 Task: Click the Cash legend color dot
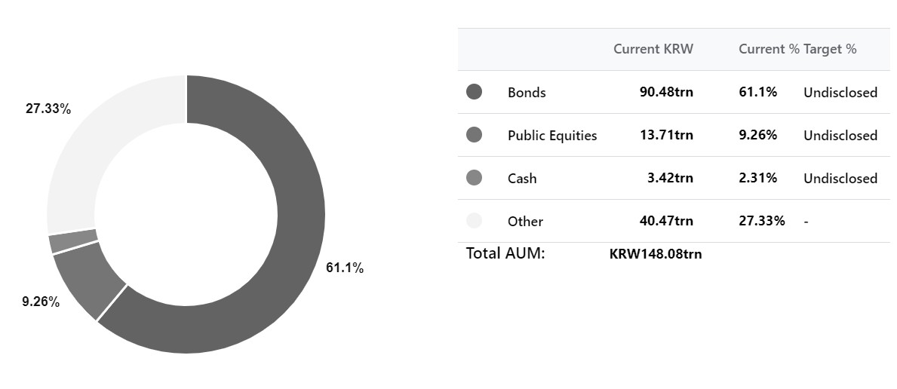475,177
